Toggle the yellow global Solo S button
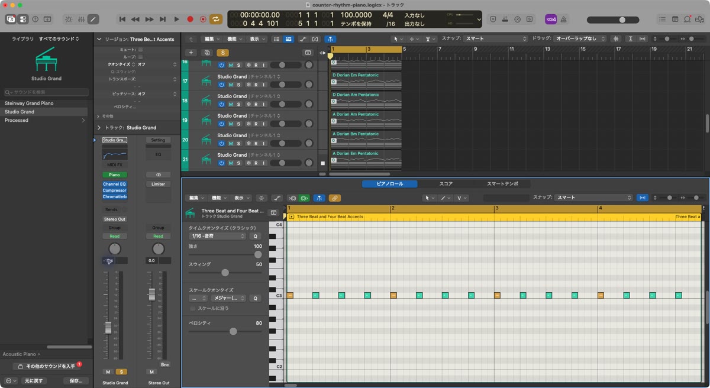The image size is (710, 388). click(222, 53)
